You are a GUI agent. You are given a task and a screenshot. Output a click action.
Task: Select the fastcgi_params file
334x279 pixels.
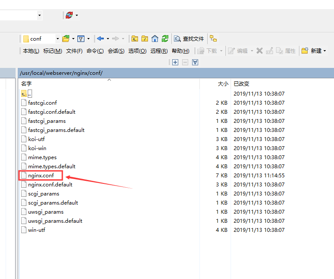[x=47, y=121]
